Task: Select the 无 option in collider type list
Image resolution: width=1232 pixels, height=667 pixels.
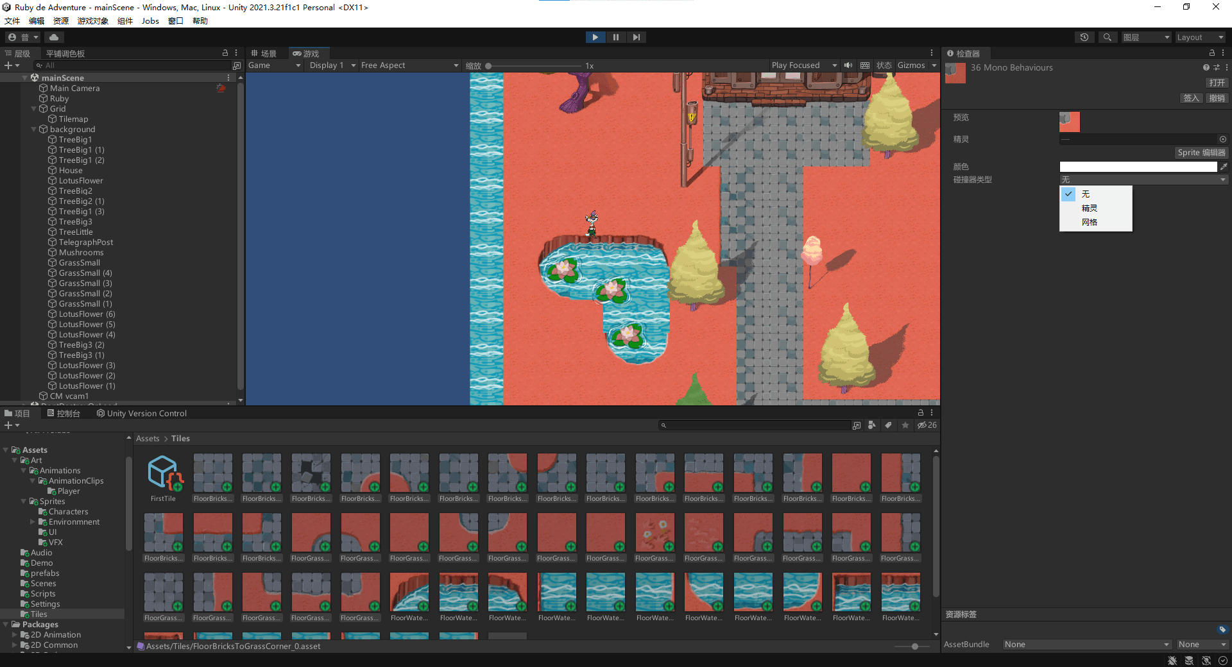Action: click(x=1096, y=194)
